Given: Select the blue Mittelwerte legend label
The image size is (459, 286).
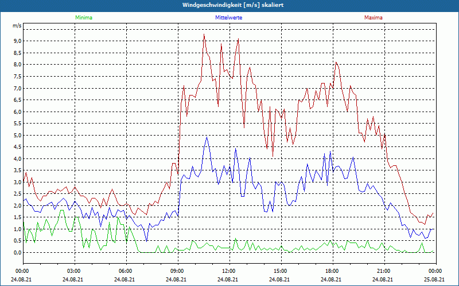Looking at the screenshot, I should (x=229, y=18).
